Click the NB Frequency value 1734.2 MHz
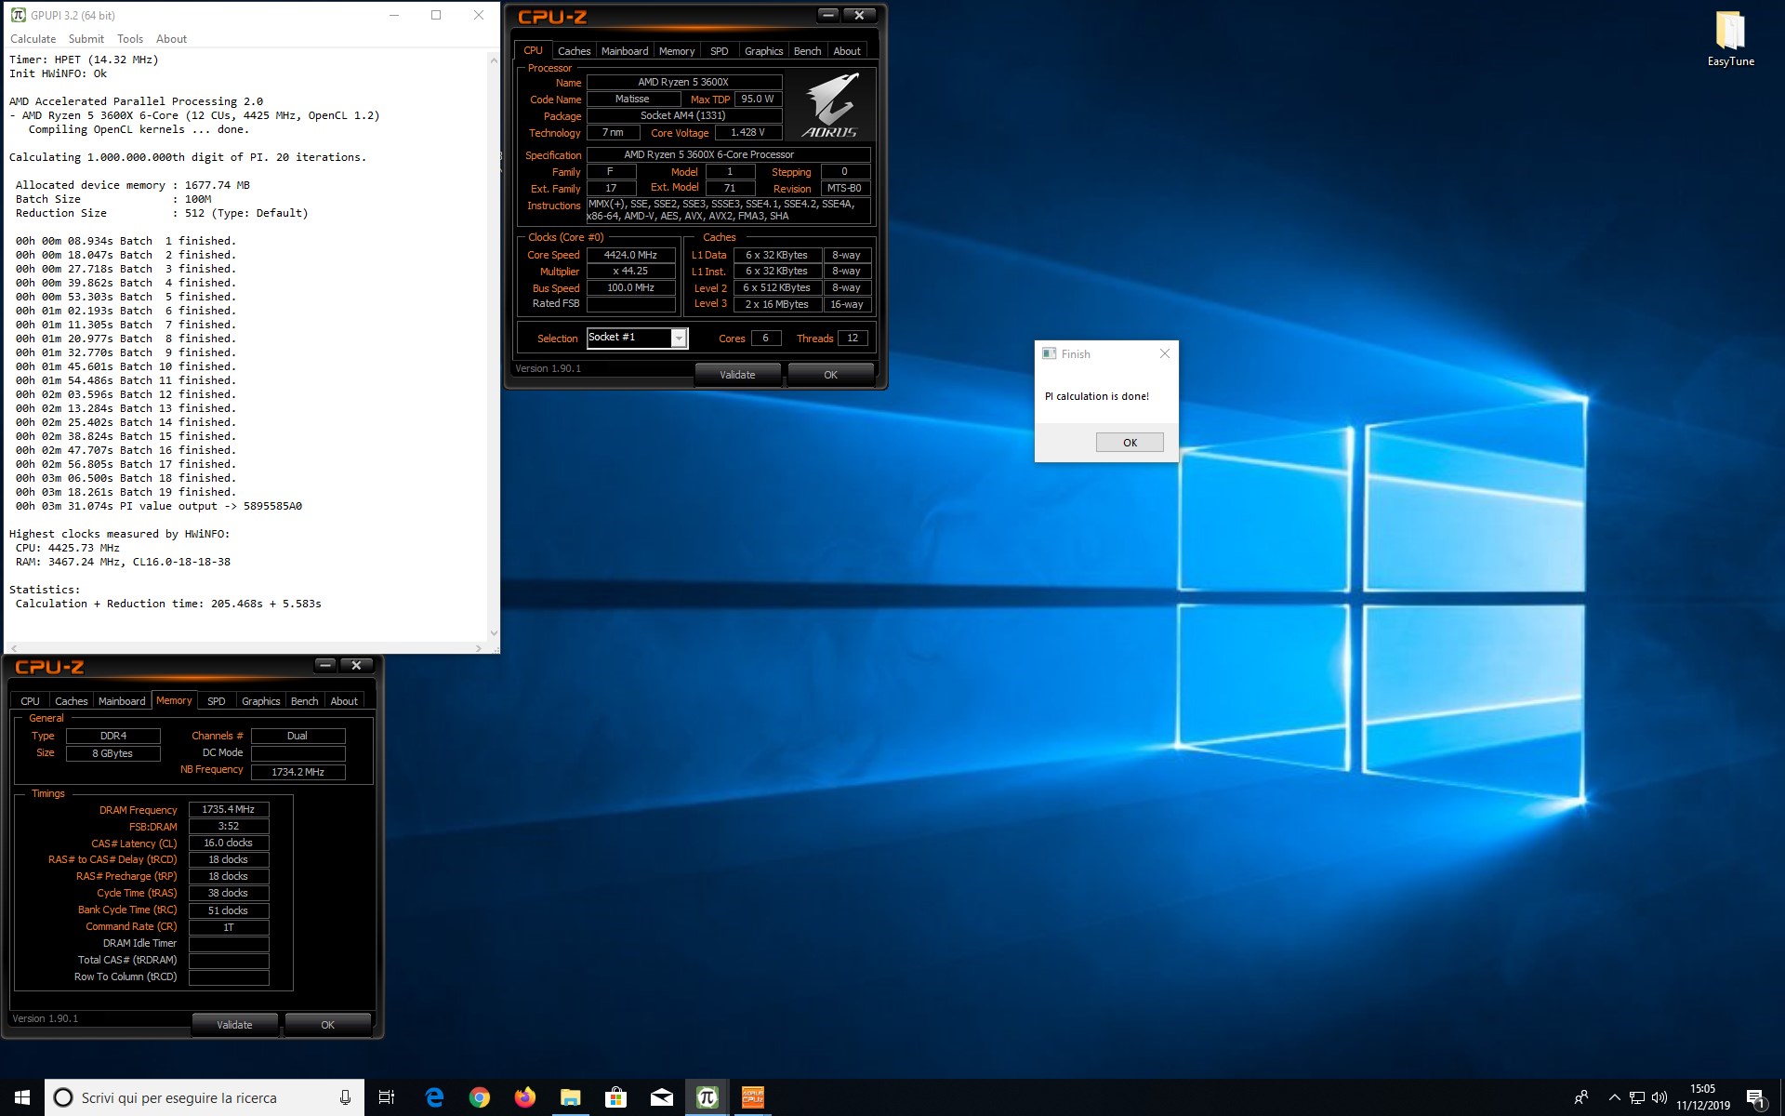 (x=298, y=772)
